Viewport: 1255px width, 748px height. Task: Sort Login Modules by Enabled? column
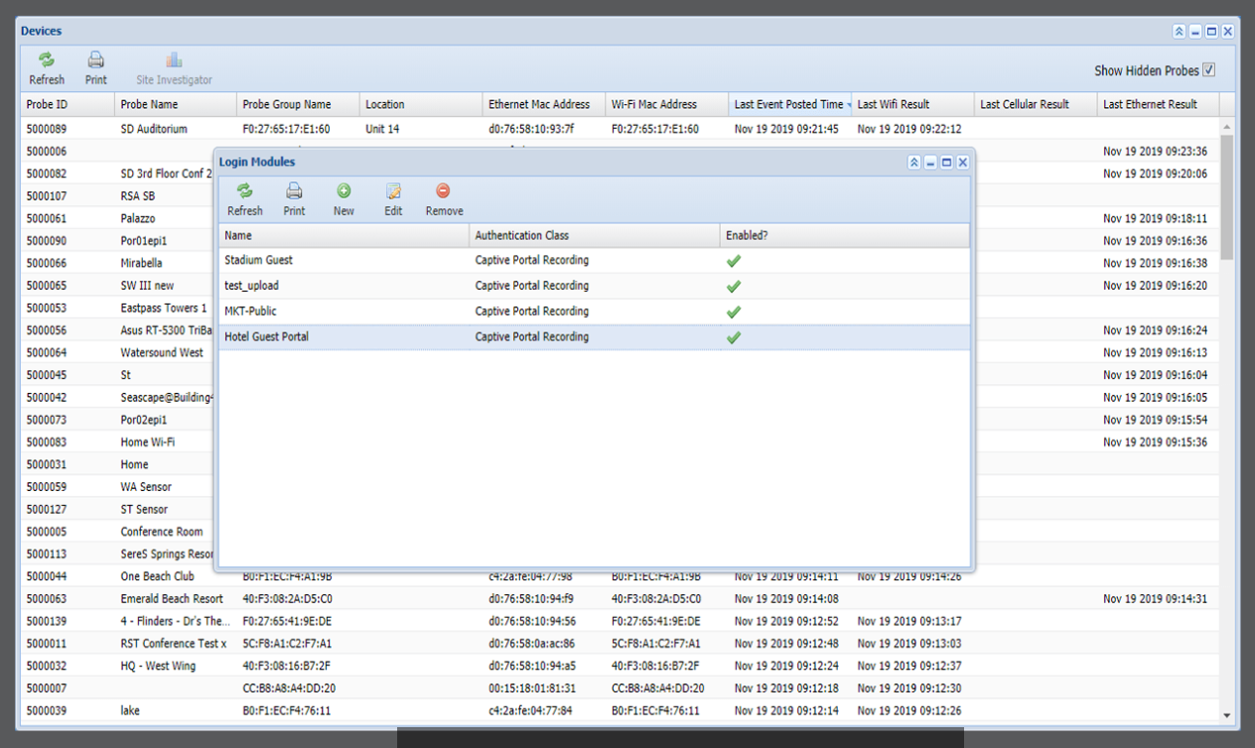pos(845,236)
